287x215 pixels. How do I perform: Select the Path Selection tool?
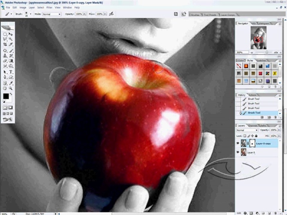tap(5, 72)
